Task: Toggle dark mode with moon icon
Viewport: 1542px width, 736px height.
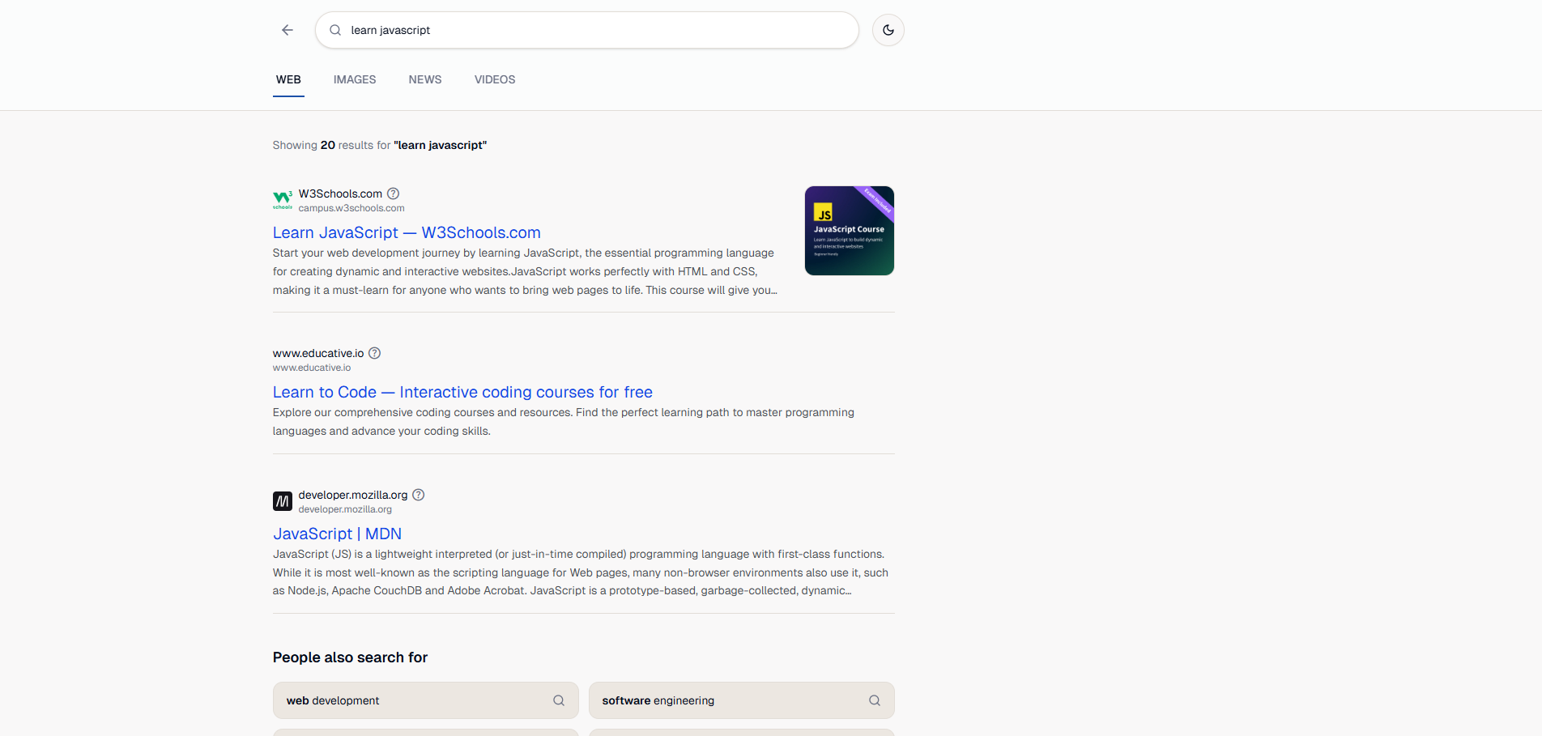Action: point(888,30)
